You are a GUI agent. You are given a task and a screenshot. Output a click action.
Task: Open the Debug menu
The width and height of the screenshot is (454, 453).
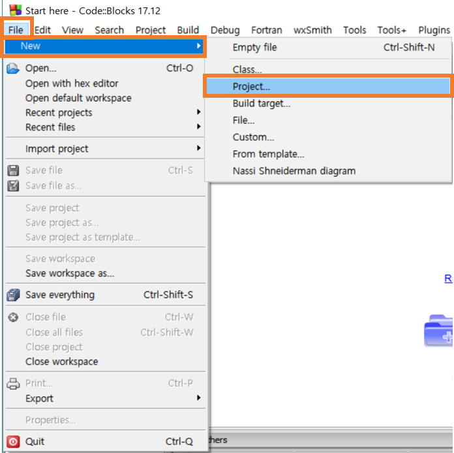[x=225, y=30]
